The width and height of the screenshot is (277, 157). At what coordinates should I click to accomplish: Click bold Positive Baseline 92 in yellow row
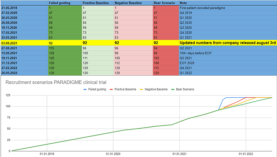[x=98, y=43]
